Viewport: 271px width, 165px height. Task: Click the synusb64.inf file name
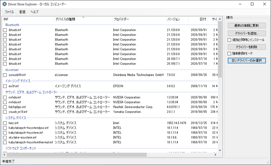[x=17, y=75]
